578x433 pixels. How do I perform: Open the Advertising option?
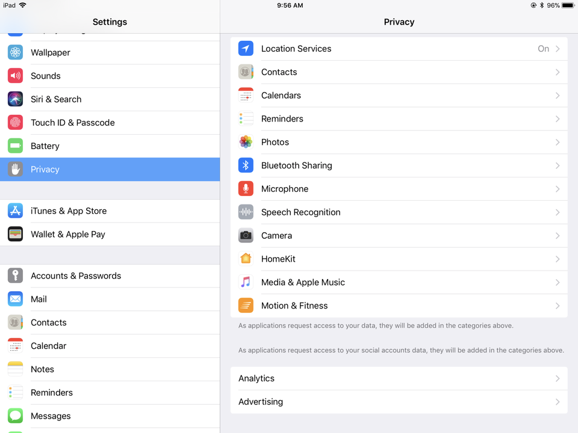point(399,402)
